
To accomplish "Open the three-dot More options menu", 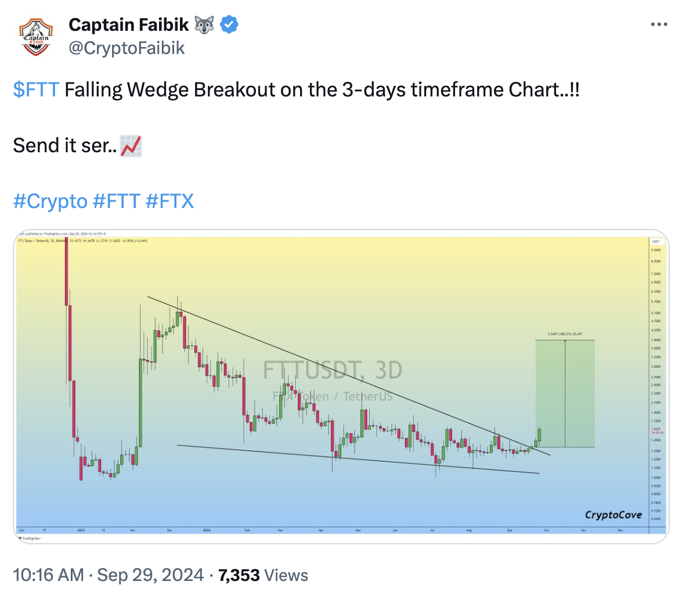I will (659, 25).
